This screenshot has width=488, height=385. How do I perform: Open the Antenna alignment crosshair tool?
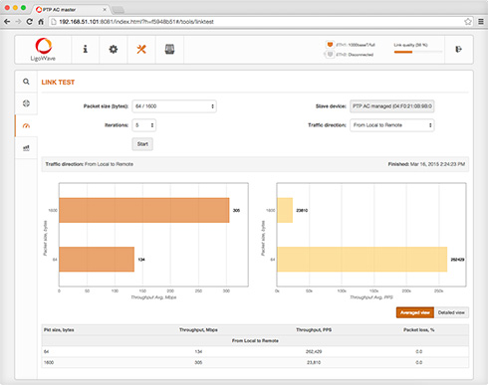pos(26,103)
